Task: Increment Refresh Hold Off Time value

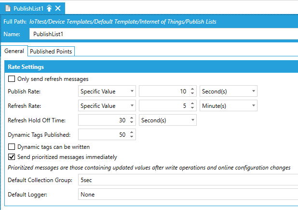Action: [132, 118]
